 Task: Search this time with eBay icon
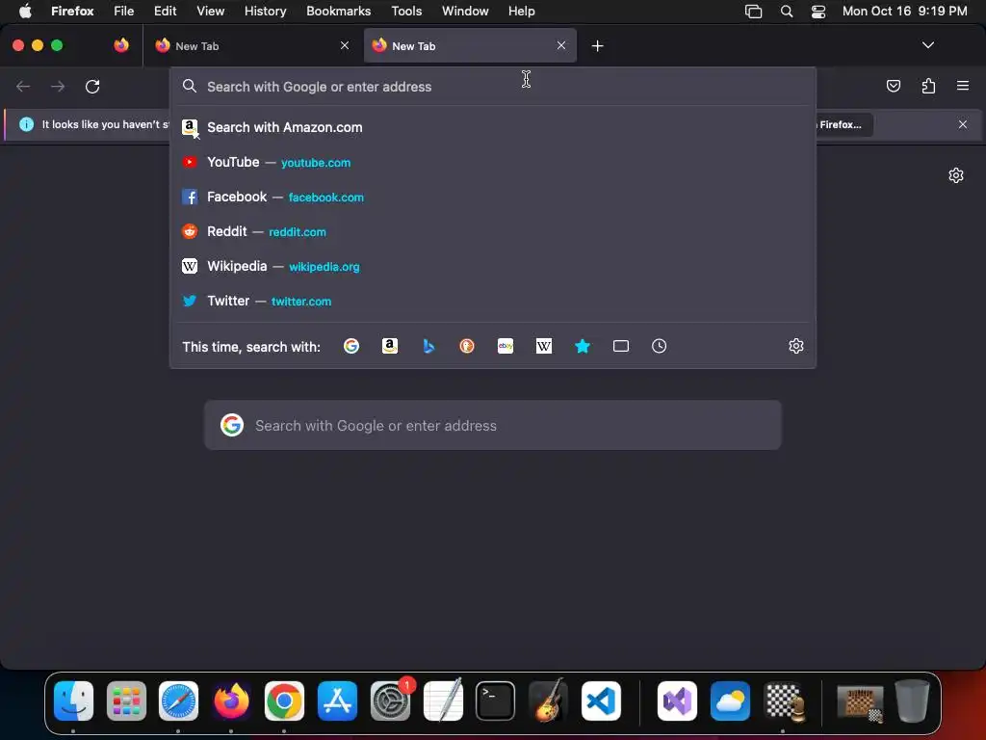506,346
